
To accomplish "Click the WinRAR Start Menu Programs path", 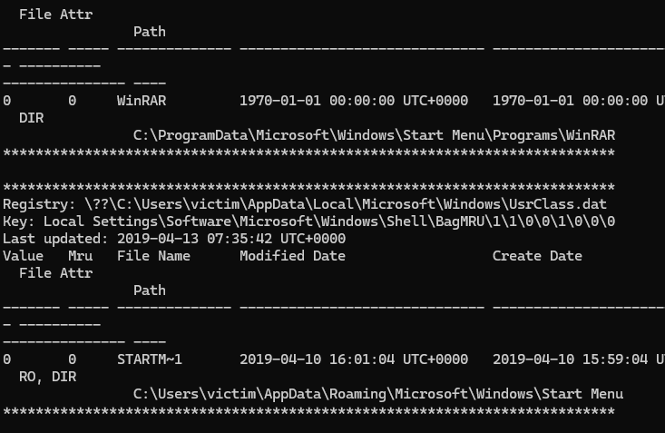I will coord(374,135).
